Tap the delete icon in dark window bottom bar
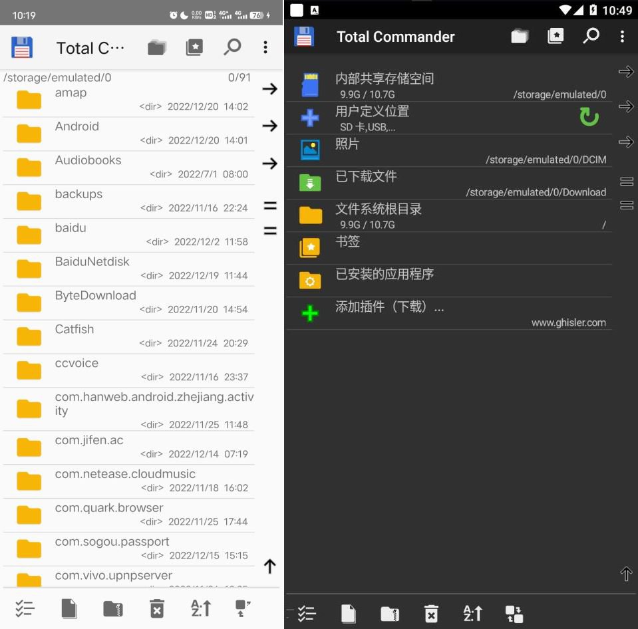The width and height of the screenshot is (638, 629). (x=431, y=614)
